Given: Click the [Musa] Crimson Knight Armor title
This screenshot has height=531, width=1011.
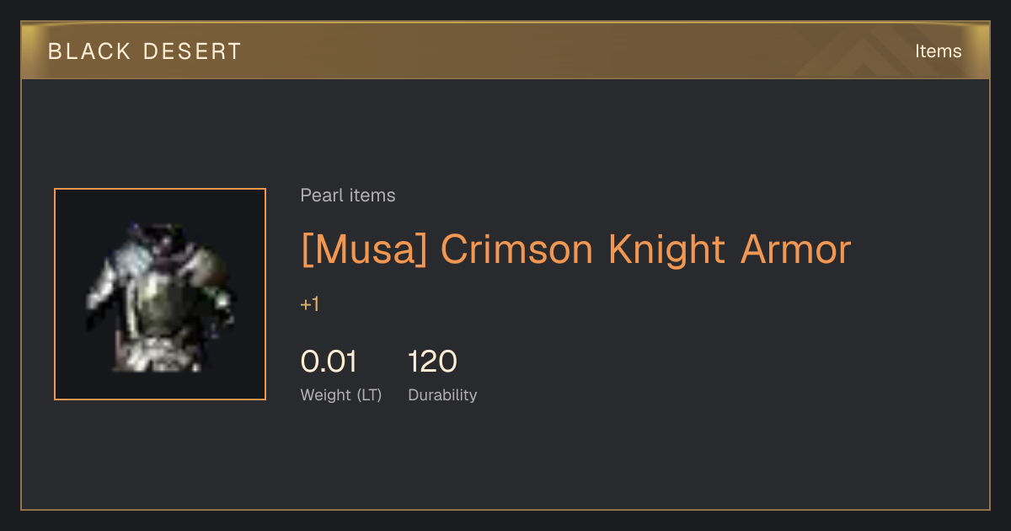Looking at the screenshot, I should click(575, 249).
